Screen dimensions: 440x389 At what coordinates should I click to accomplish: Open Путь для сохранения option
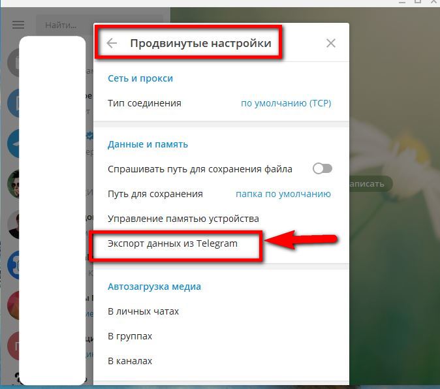click(x=221, y=194)
